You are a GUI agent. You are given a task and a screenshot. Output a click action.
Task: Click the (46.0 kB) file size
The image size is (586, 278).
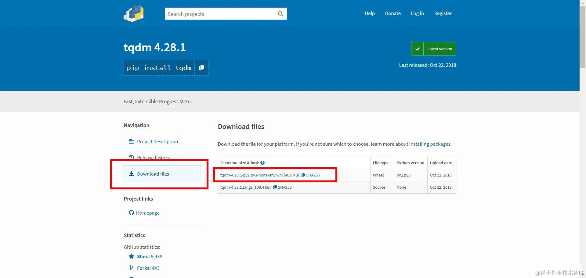291,175
